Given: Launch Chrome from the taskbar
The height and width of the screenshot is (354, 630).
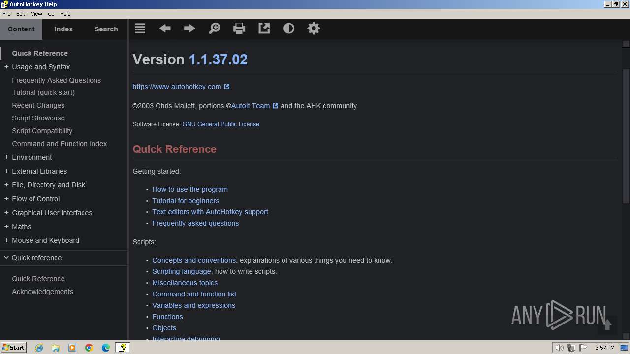Looking at the screenshot, I should click(89, 348).
